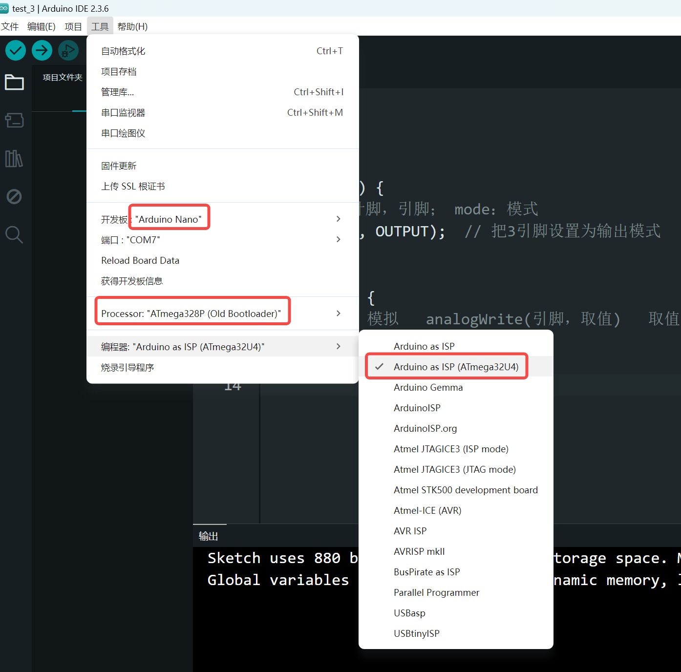The width and height of the screenshot is (681, 672).
Task: Select USBtinyISP programmer
Action: pos(456,633)
